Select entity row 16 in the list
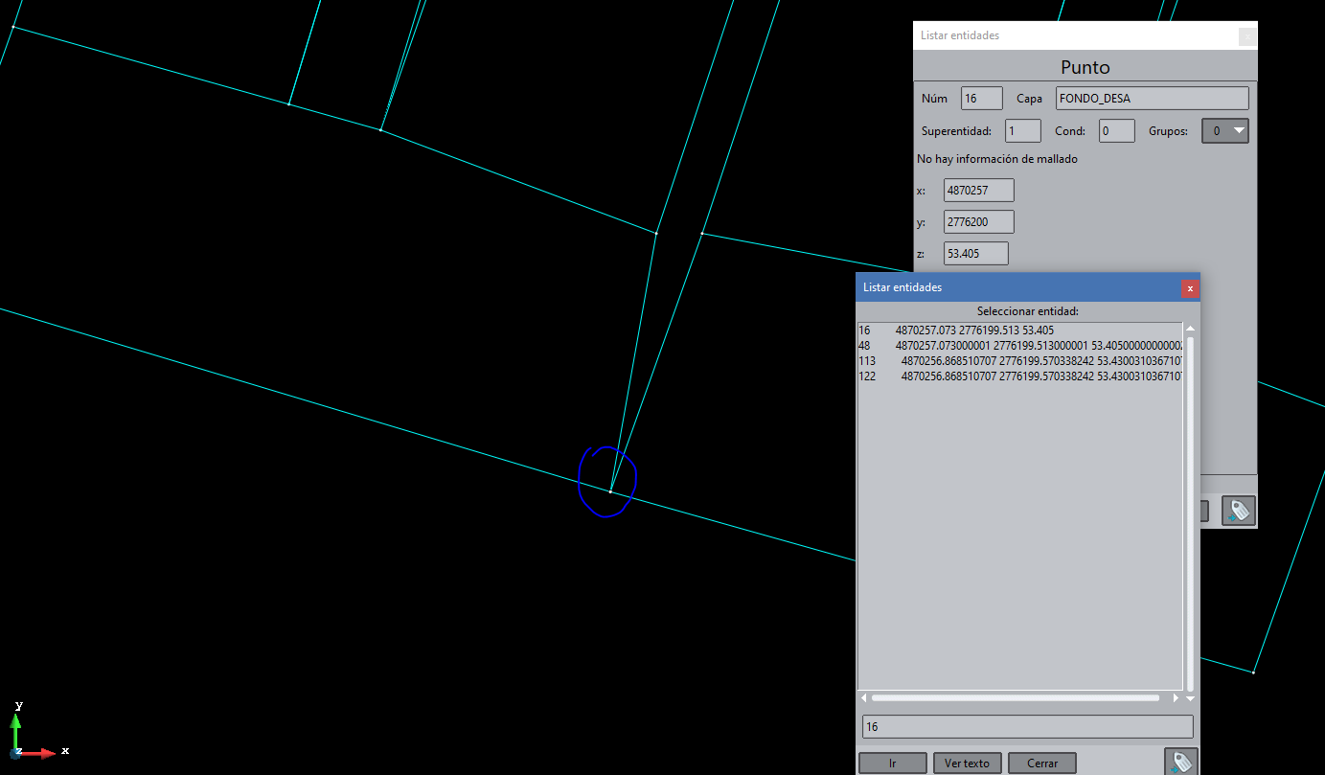 click(x=1020, y=331)
